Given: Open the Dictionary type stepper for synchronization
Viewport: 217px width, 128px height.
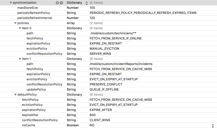Looking at the screenshot, I should (x=87, y=3).
